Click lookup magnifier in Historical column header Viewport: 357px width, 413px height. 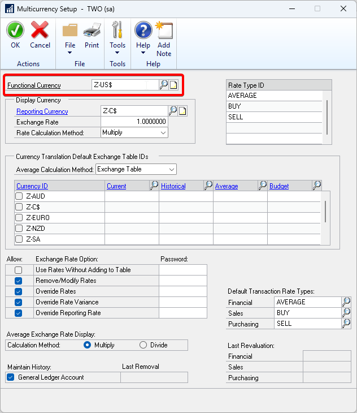pyautogui.click(x=208, y=186)
